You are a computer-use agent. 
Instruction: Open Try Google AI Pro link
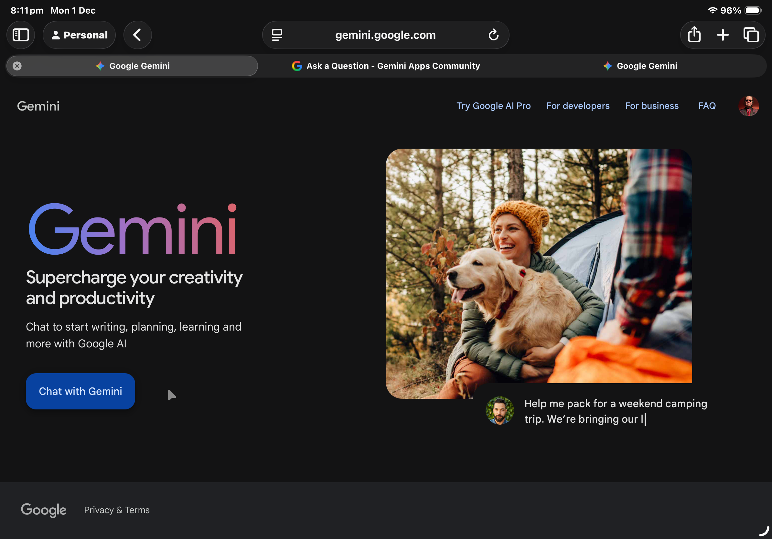493,106
